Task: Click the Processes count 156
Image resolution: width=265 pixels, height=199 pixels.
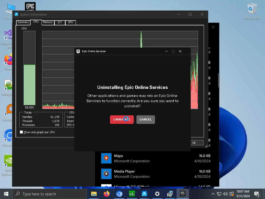Action: tap(57, 125)
